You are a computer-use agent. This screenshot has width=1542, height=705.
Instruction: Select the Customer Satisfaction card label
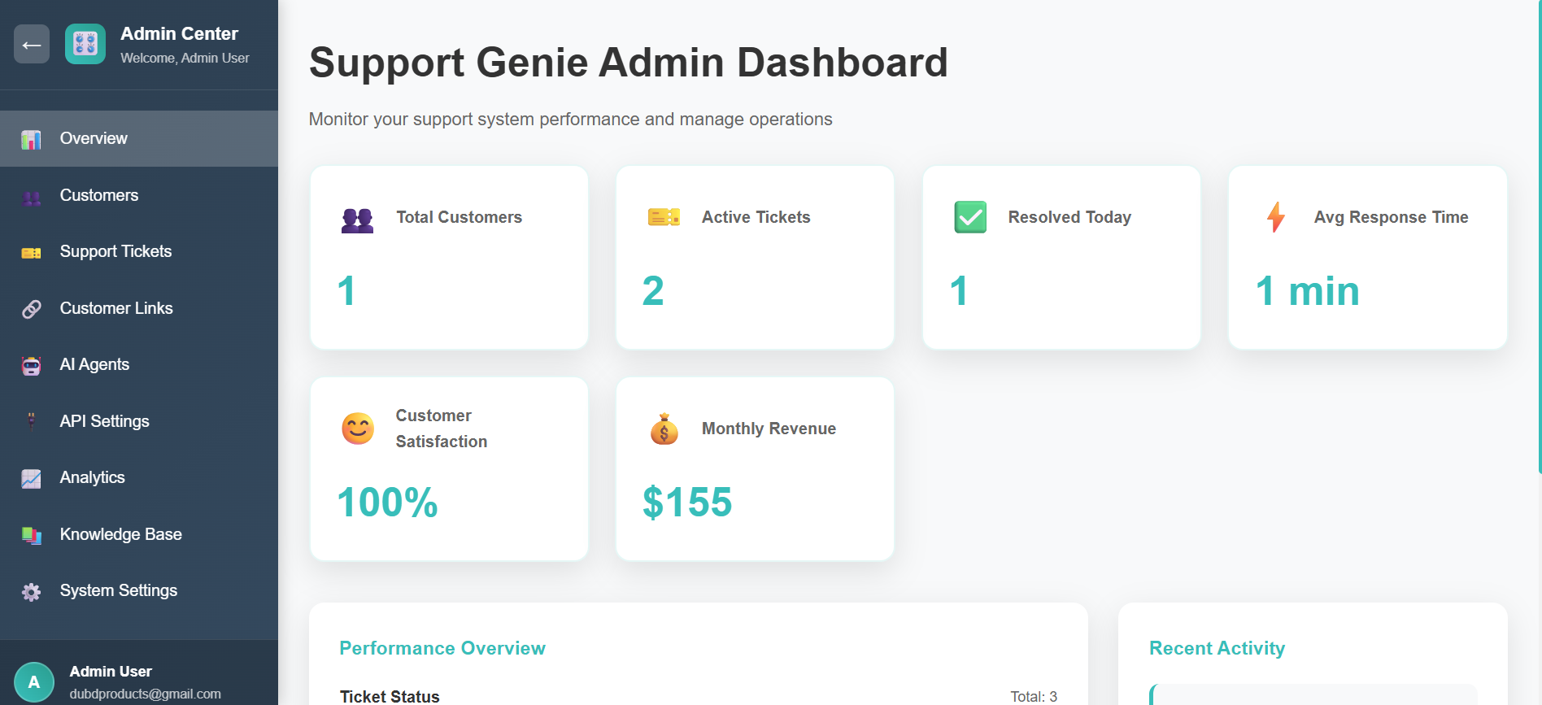[x=442, y=429]
